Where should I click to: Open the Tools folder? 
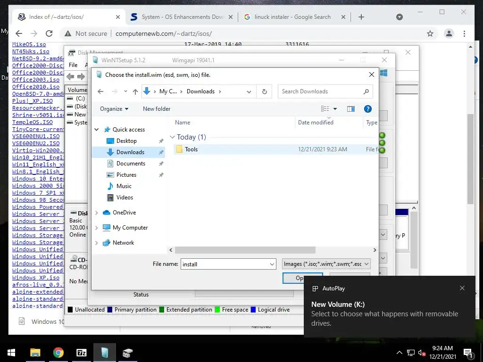(x=191, y=149)
